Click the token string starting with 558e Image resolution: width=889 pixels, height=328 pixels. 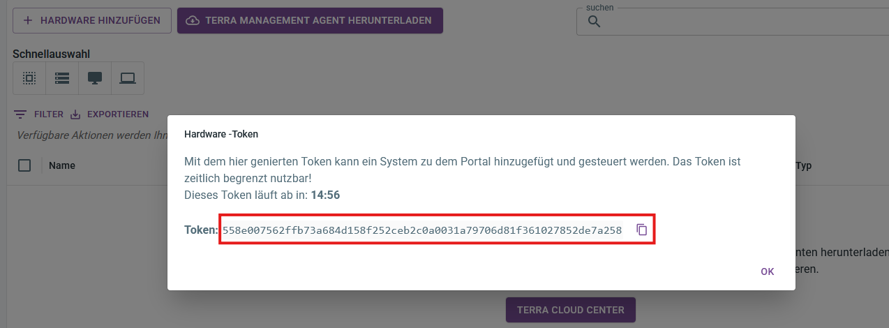click(422, 230)
